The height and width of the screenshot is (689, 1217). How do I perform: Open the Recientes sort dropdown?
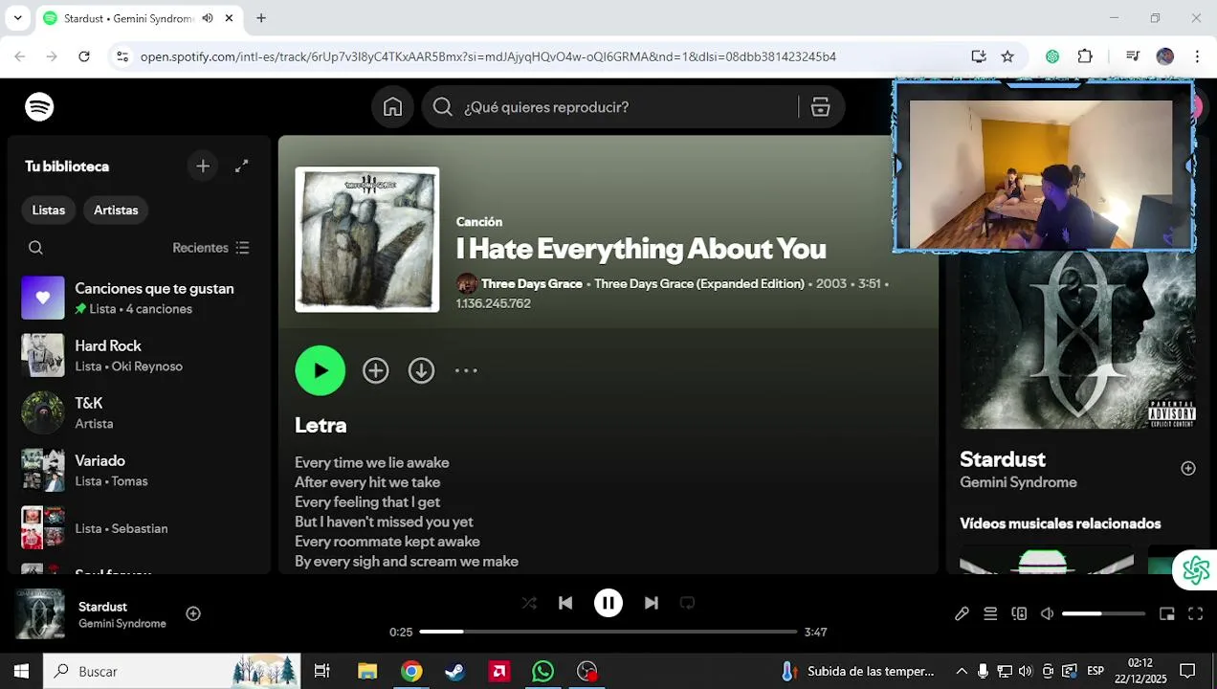coord(210,248)
